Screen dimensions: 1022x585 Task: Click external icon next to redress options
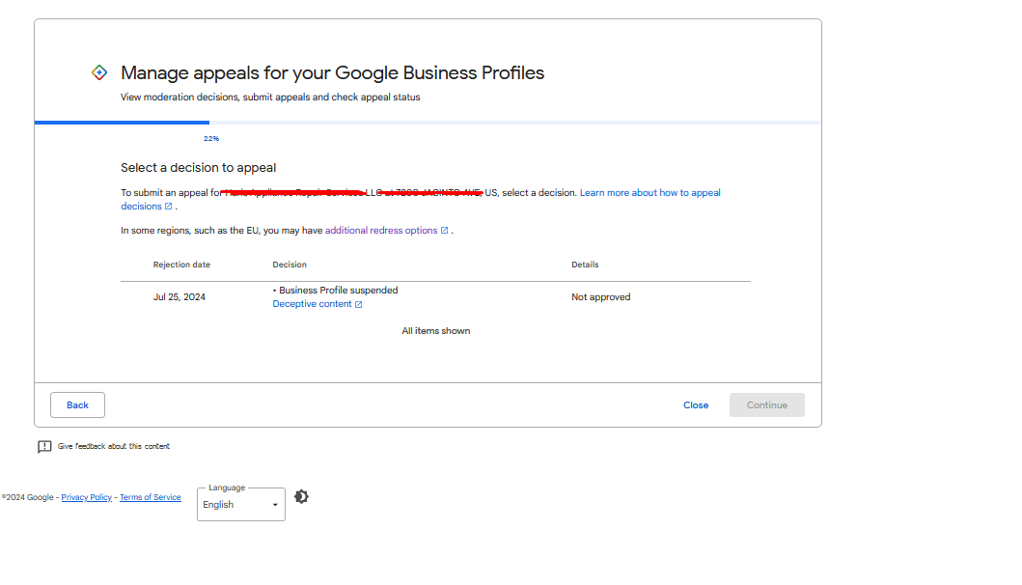(x=445, y=230)
